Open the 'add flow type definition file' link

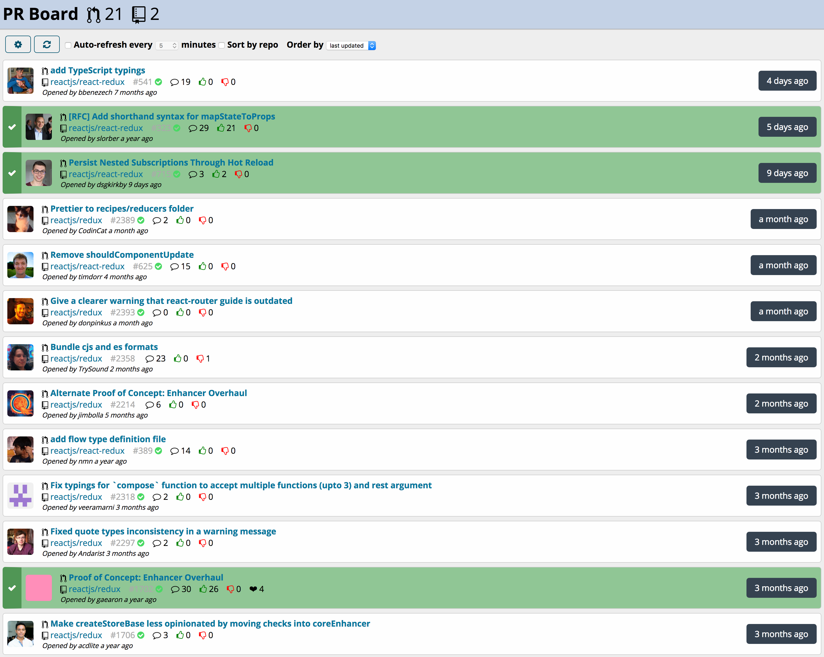108,439
